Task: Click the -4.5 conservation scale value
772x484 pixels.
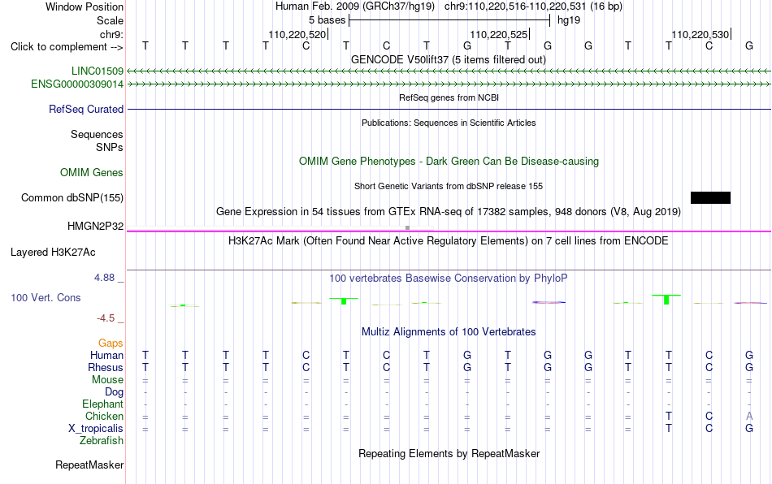Action: pyautogui.click(x=106, y=318)
